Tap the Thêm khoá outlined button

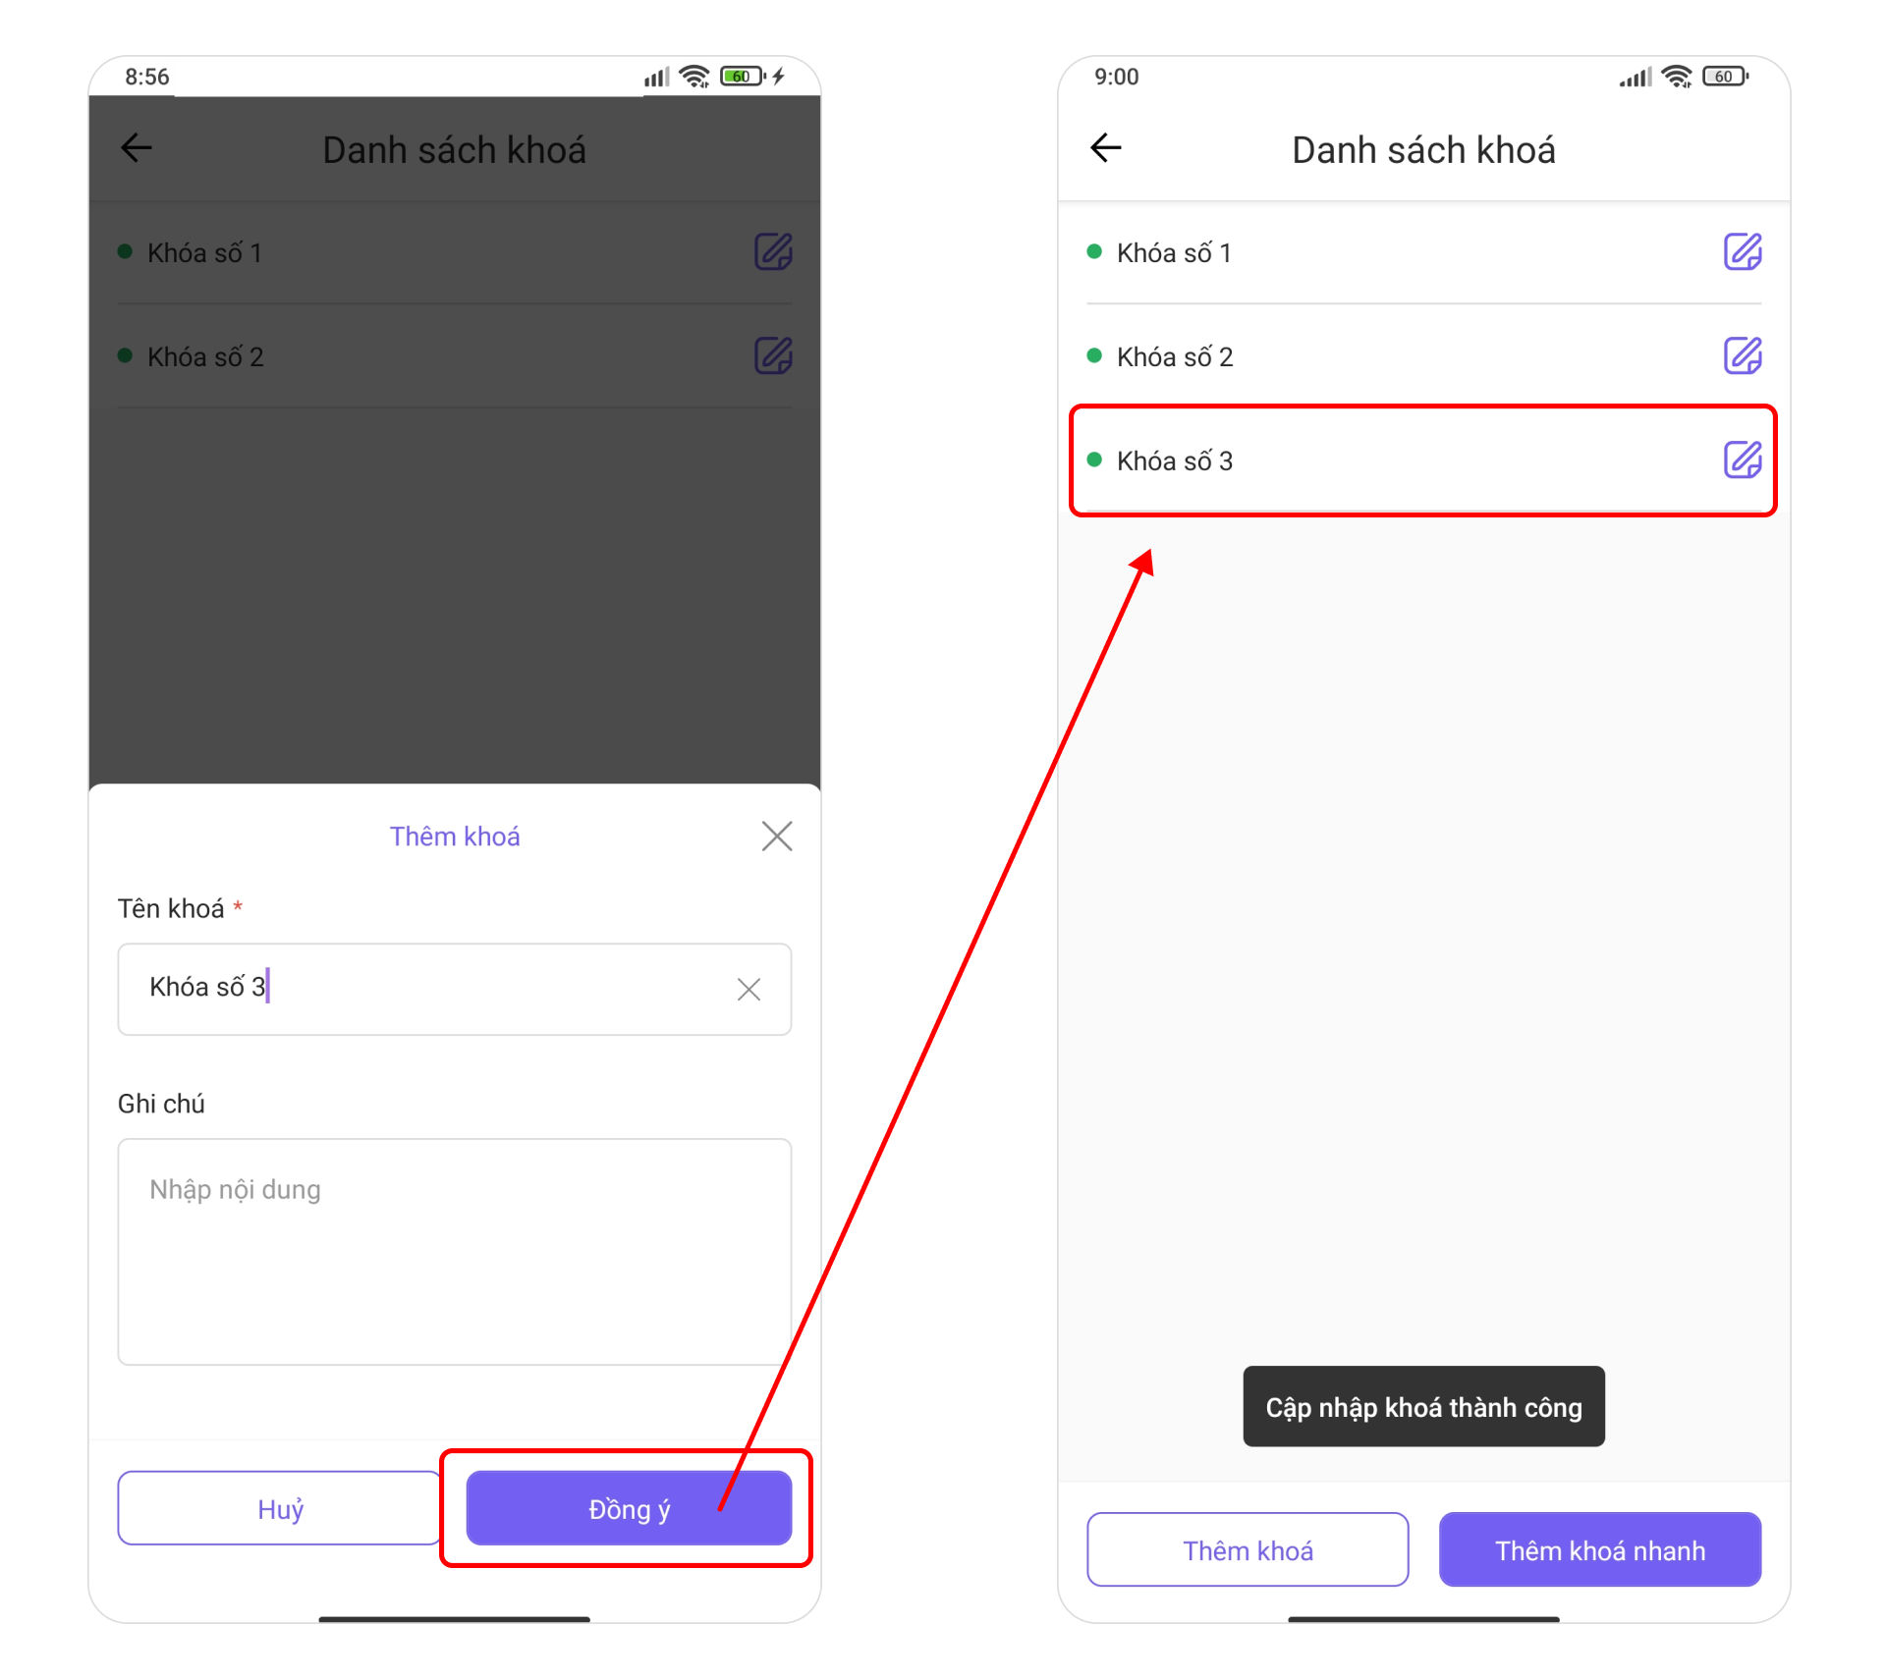1248,1549
